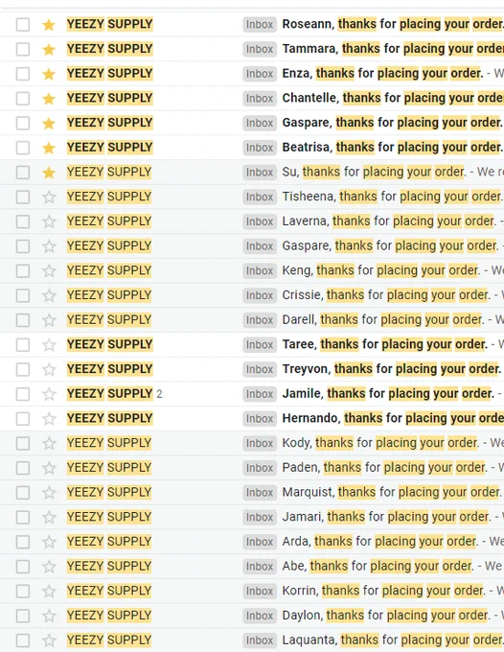Tick checkbox beside Keng's email

point(23,270)
